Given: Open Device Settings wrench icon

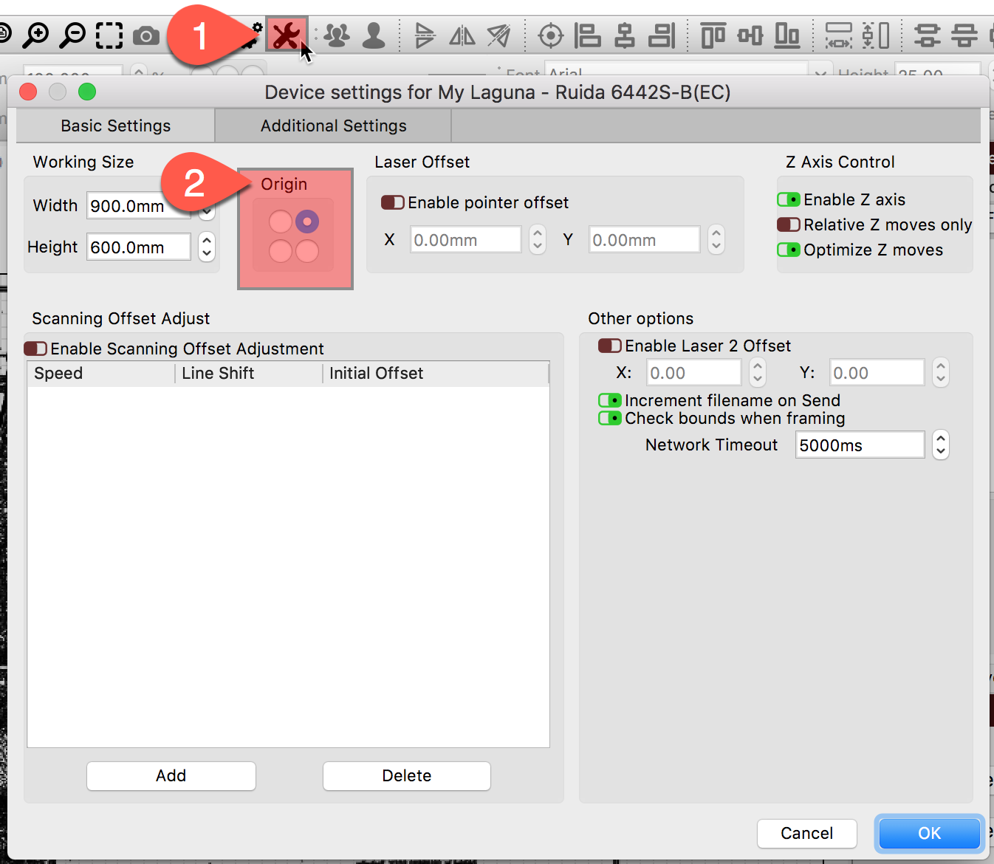Looking at the screenshot, I should pos(287,35).
